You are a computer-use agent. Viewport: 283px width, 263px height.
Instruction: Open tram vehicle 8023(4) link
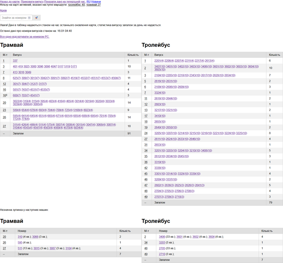coord(88,110)
